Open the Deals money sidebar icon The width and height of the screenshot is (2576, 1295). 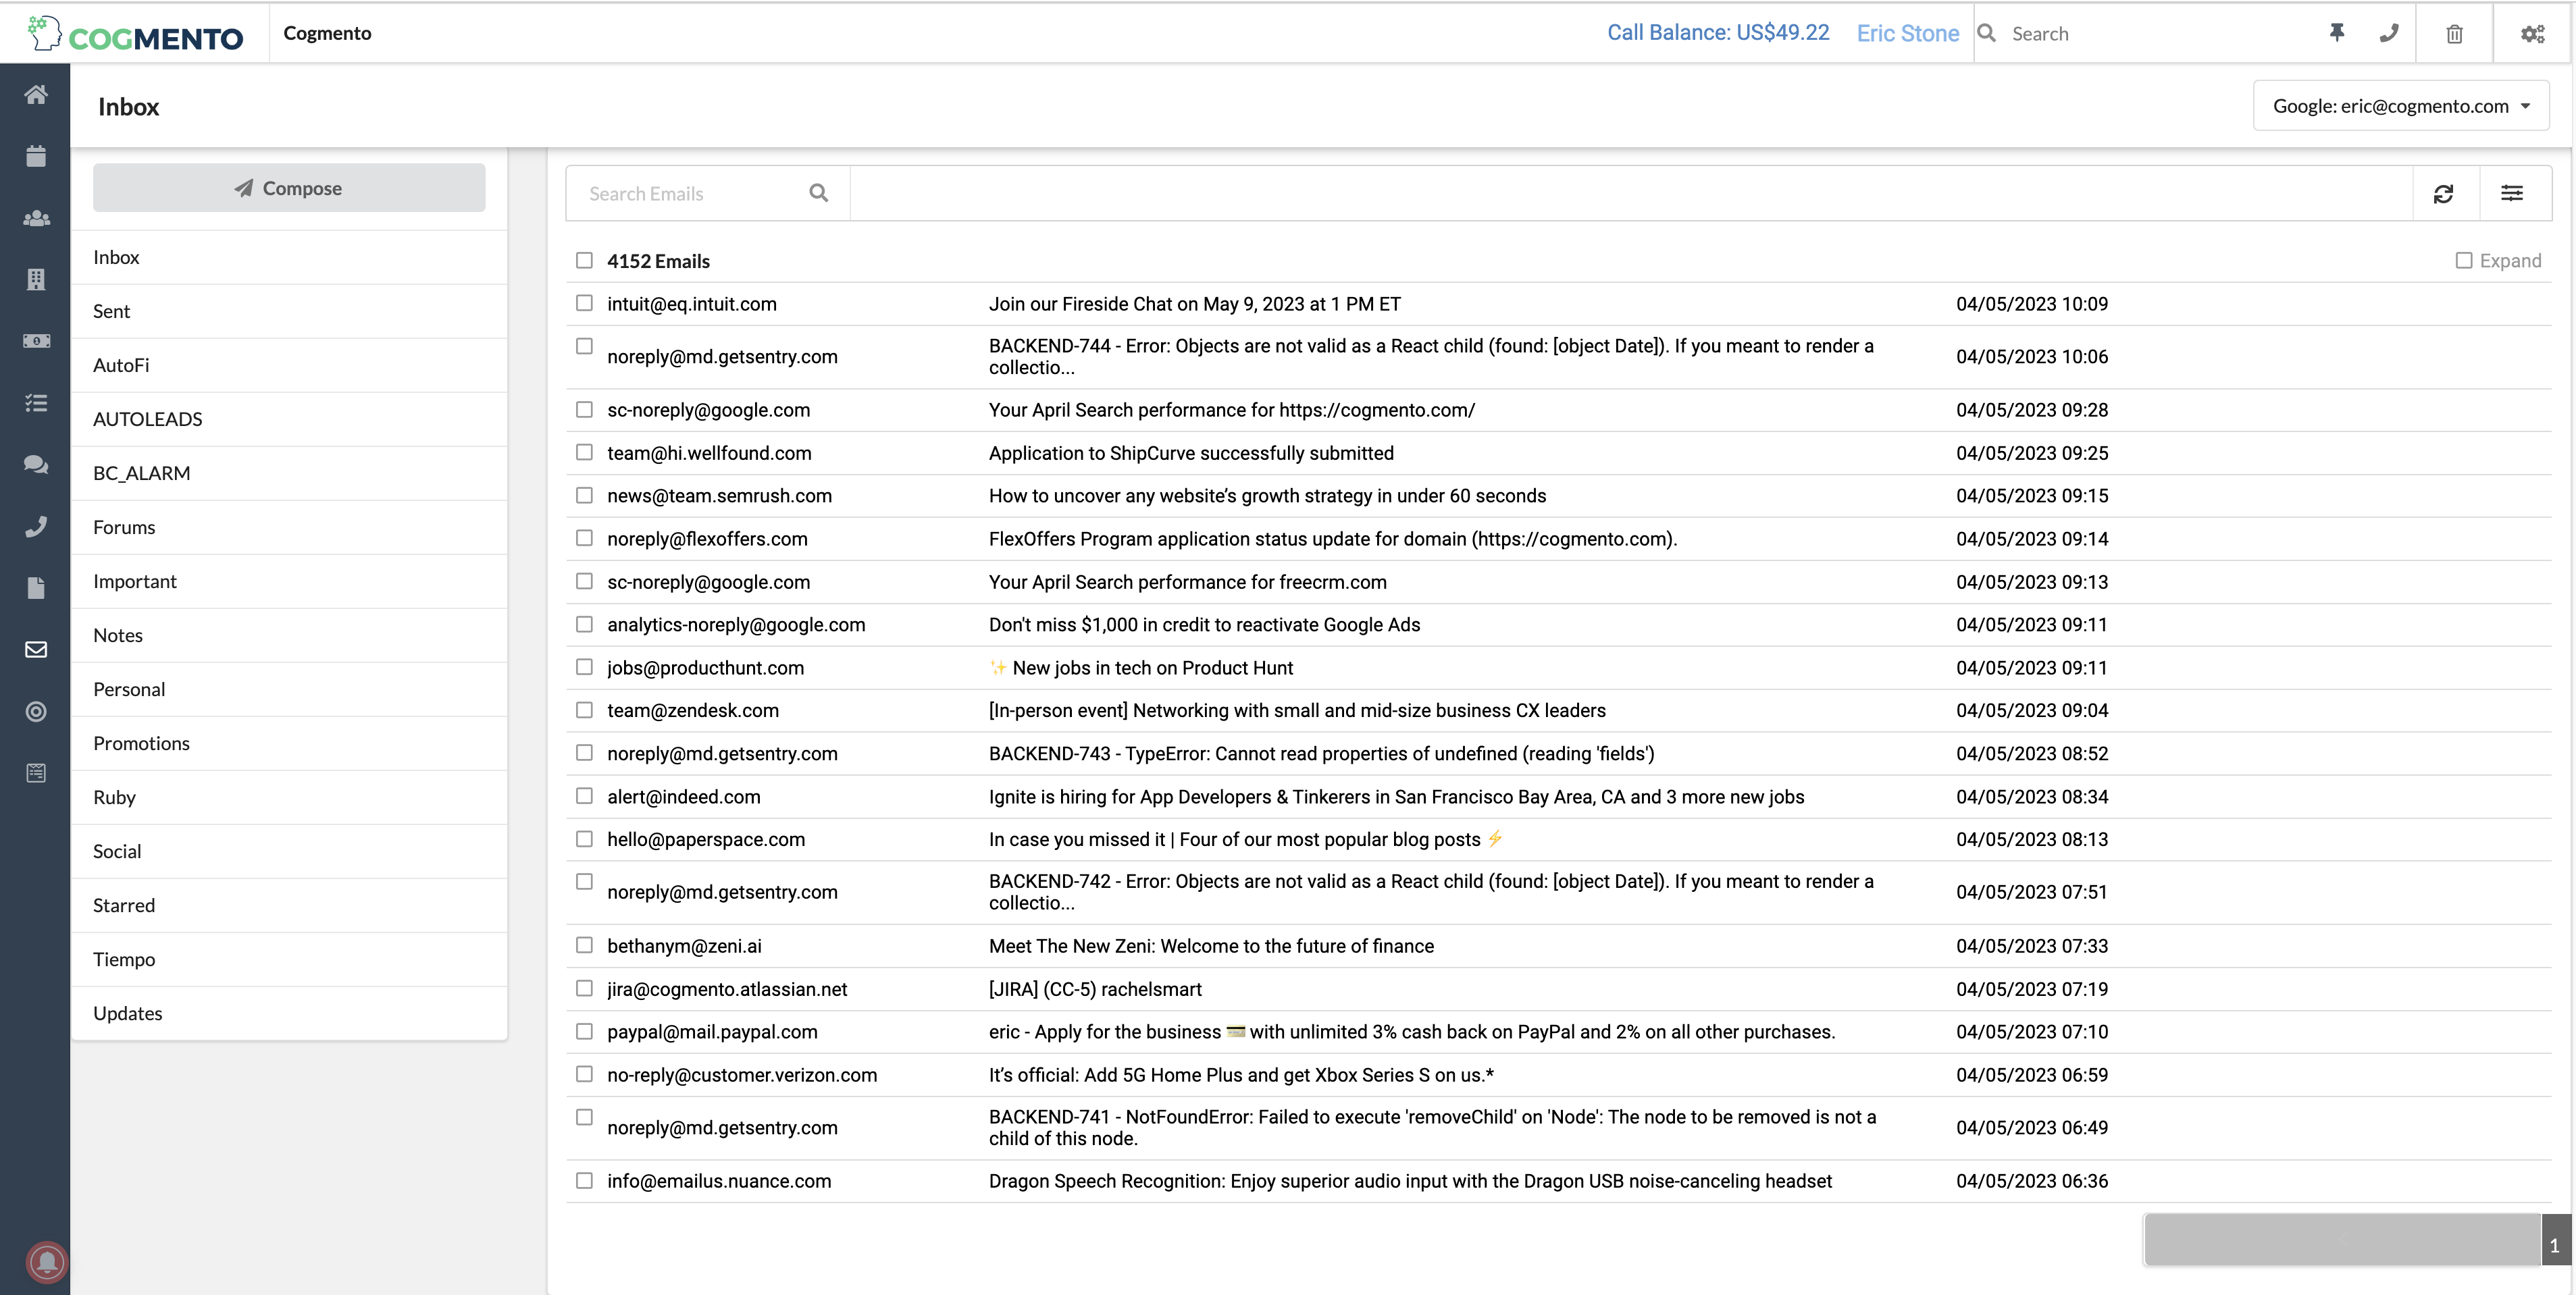[x=36, y=341]
